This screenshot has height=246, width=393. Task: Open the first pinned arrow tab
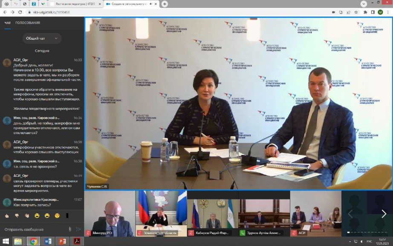coord(6,4)
